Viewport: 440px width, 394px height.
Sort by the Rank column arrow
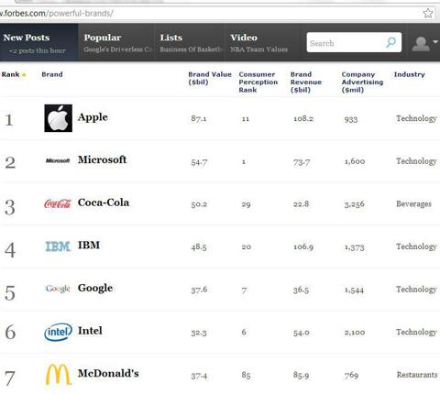[24, 75]
